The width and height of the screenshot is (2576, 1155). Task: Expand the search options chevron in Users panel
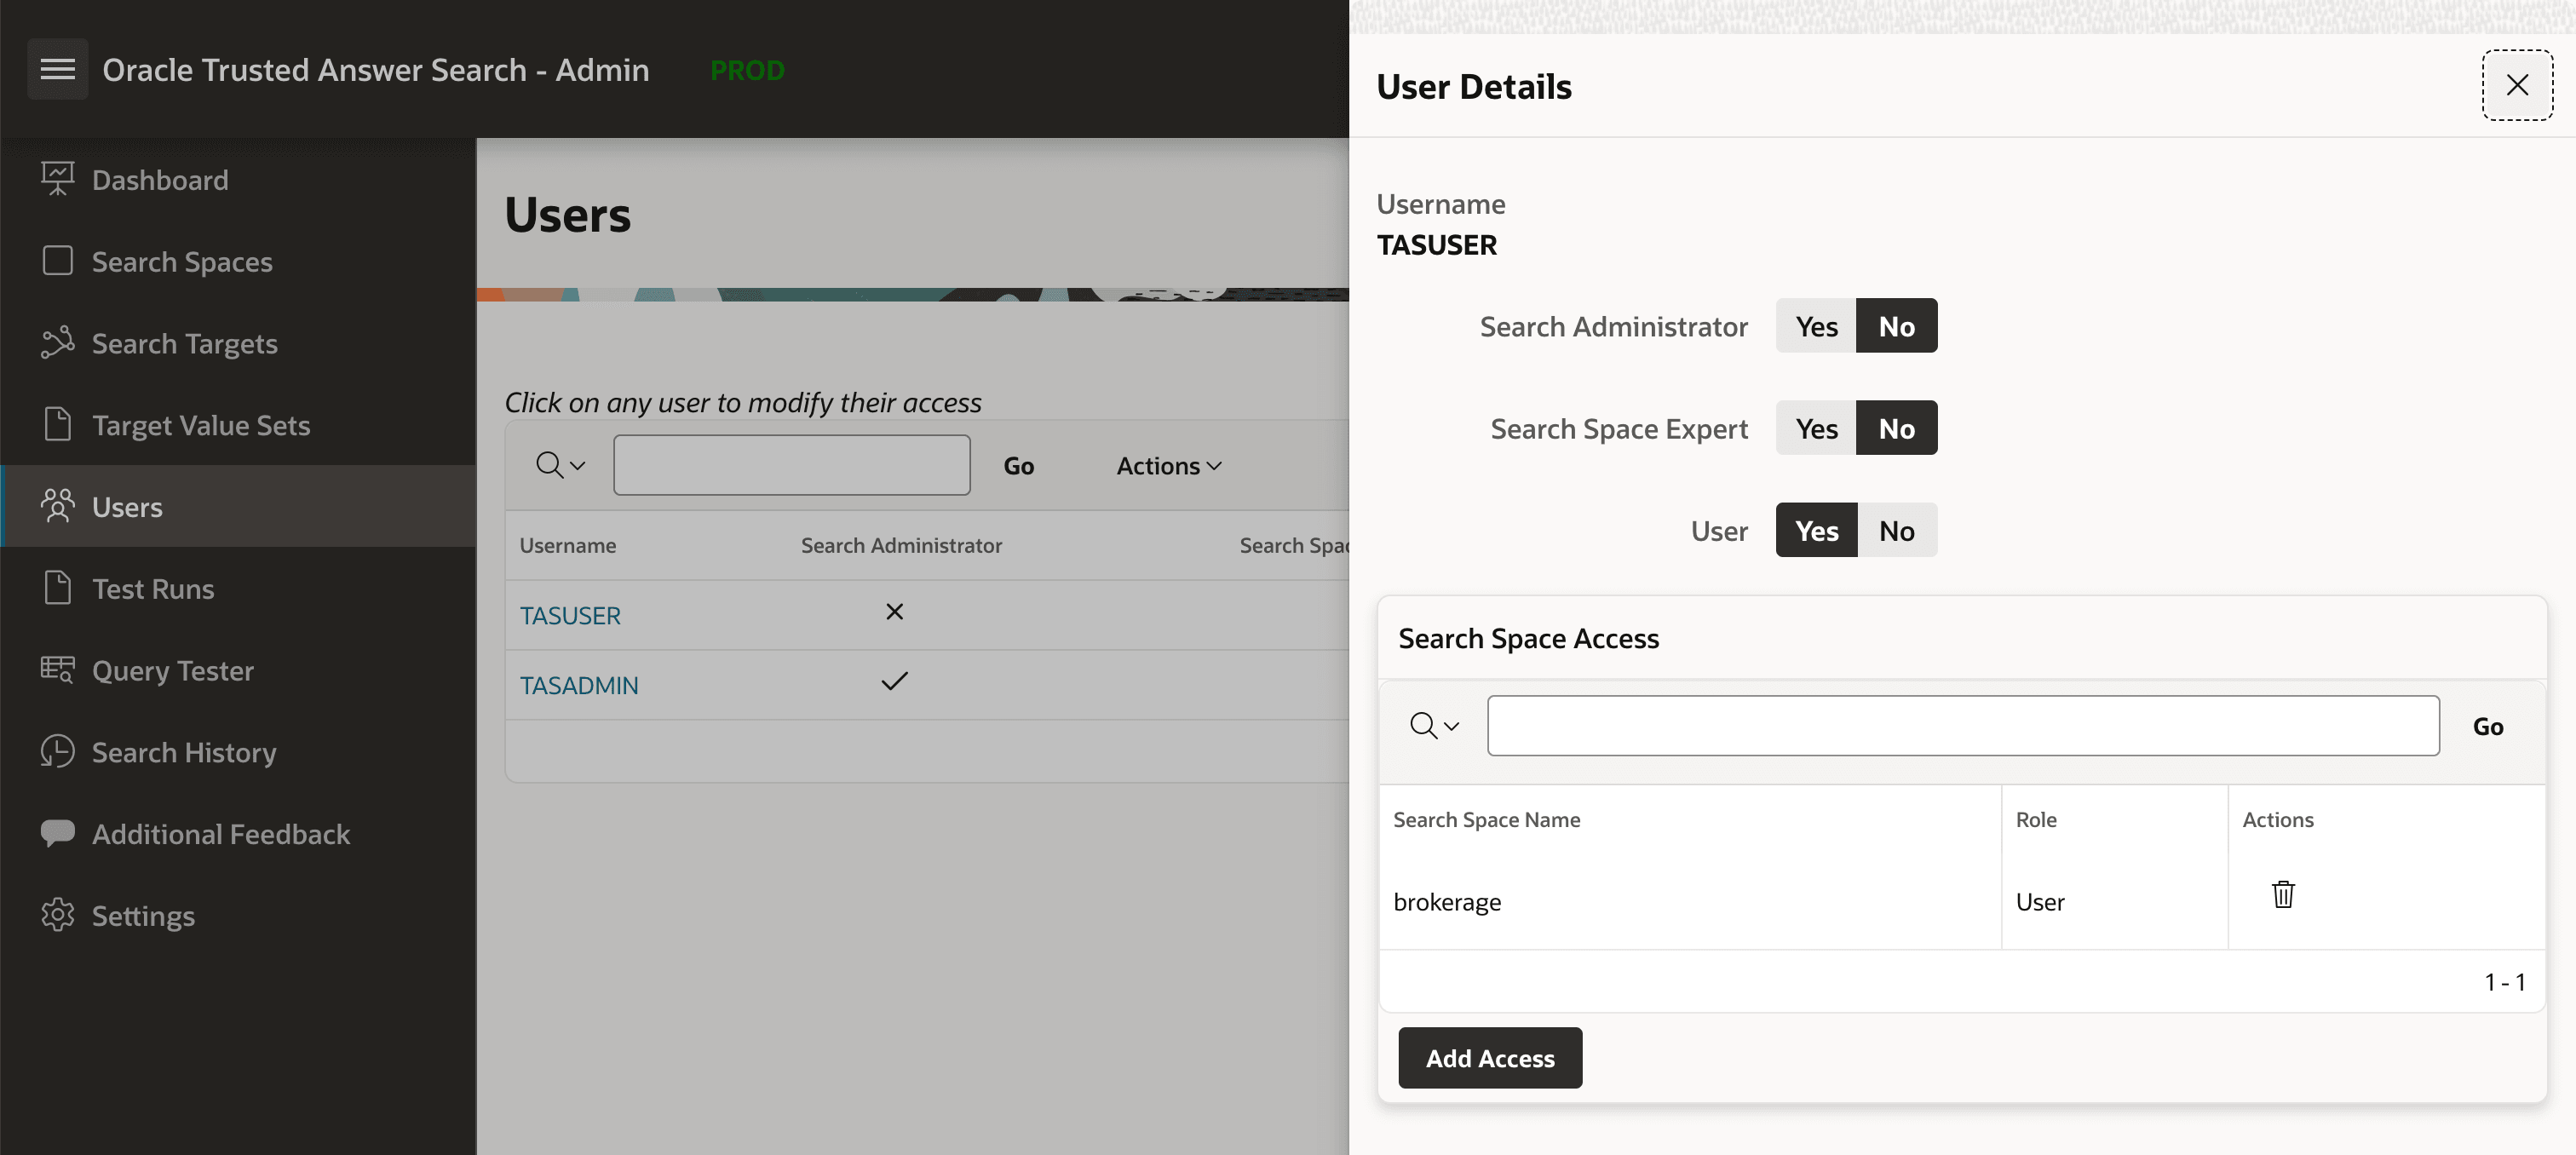coord(561,464)
